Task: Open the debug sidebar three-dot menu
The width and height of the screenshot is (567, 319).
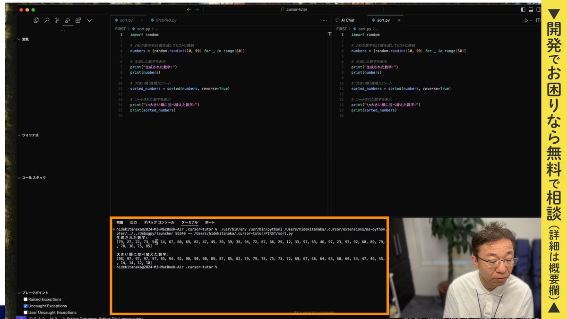Action: [x=62, y=31]
